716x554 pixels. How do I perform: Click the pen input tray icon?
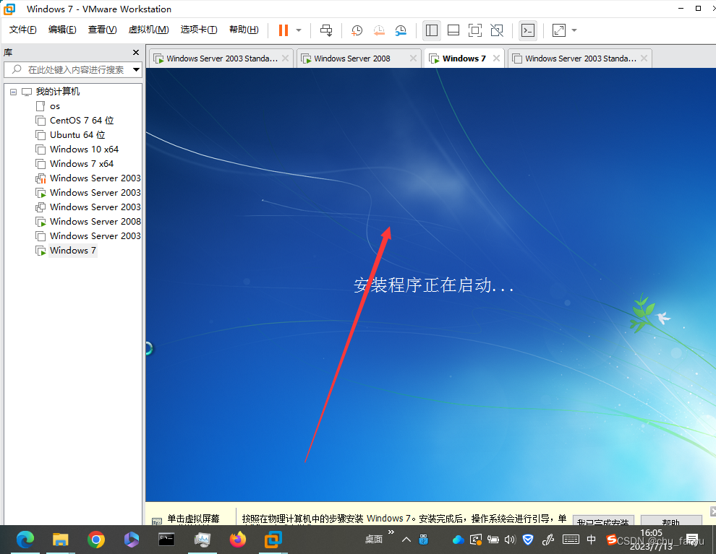[548, 540]
